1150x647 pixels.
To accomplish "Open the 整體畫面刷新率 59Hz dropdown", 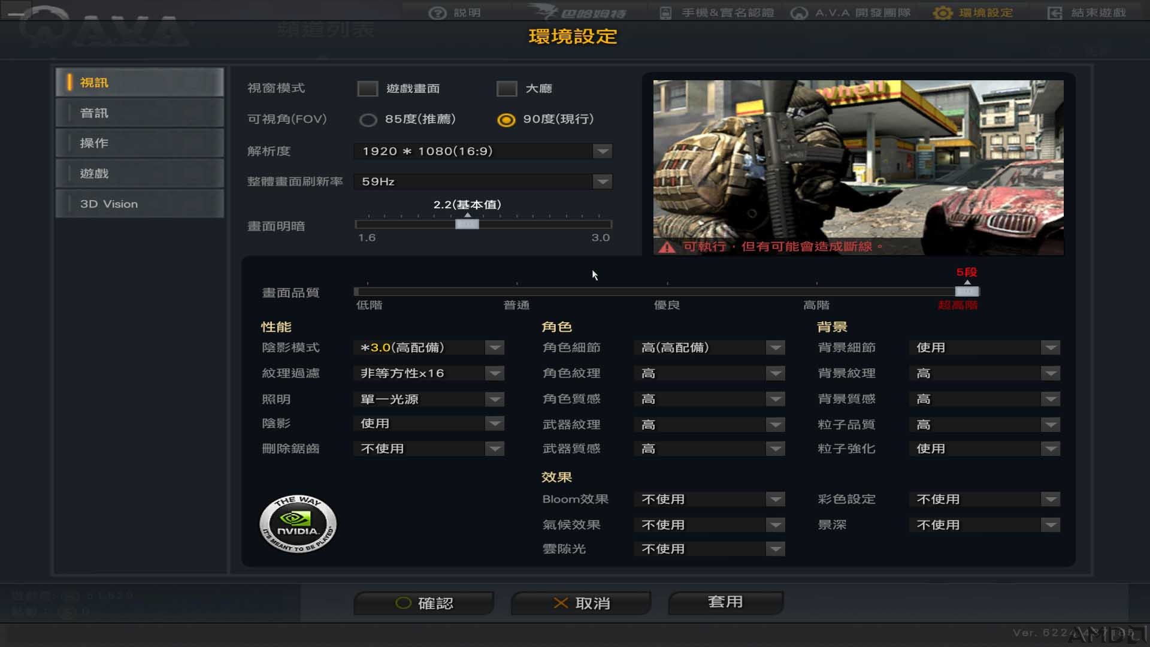I will pos(483,182).
